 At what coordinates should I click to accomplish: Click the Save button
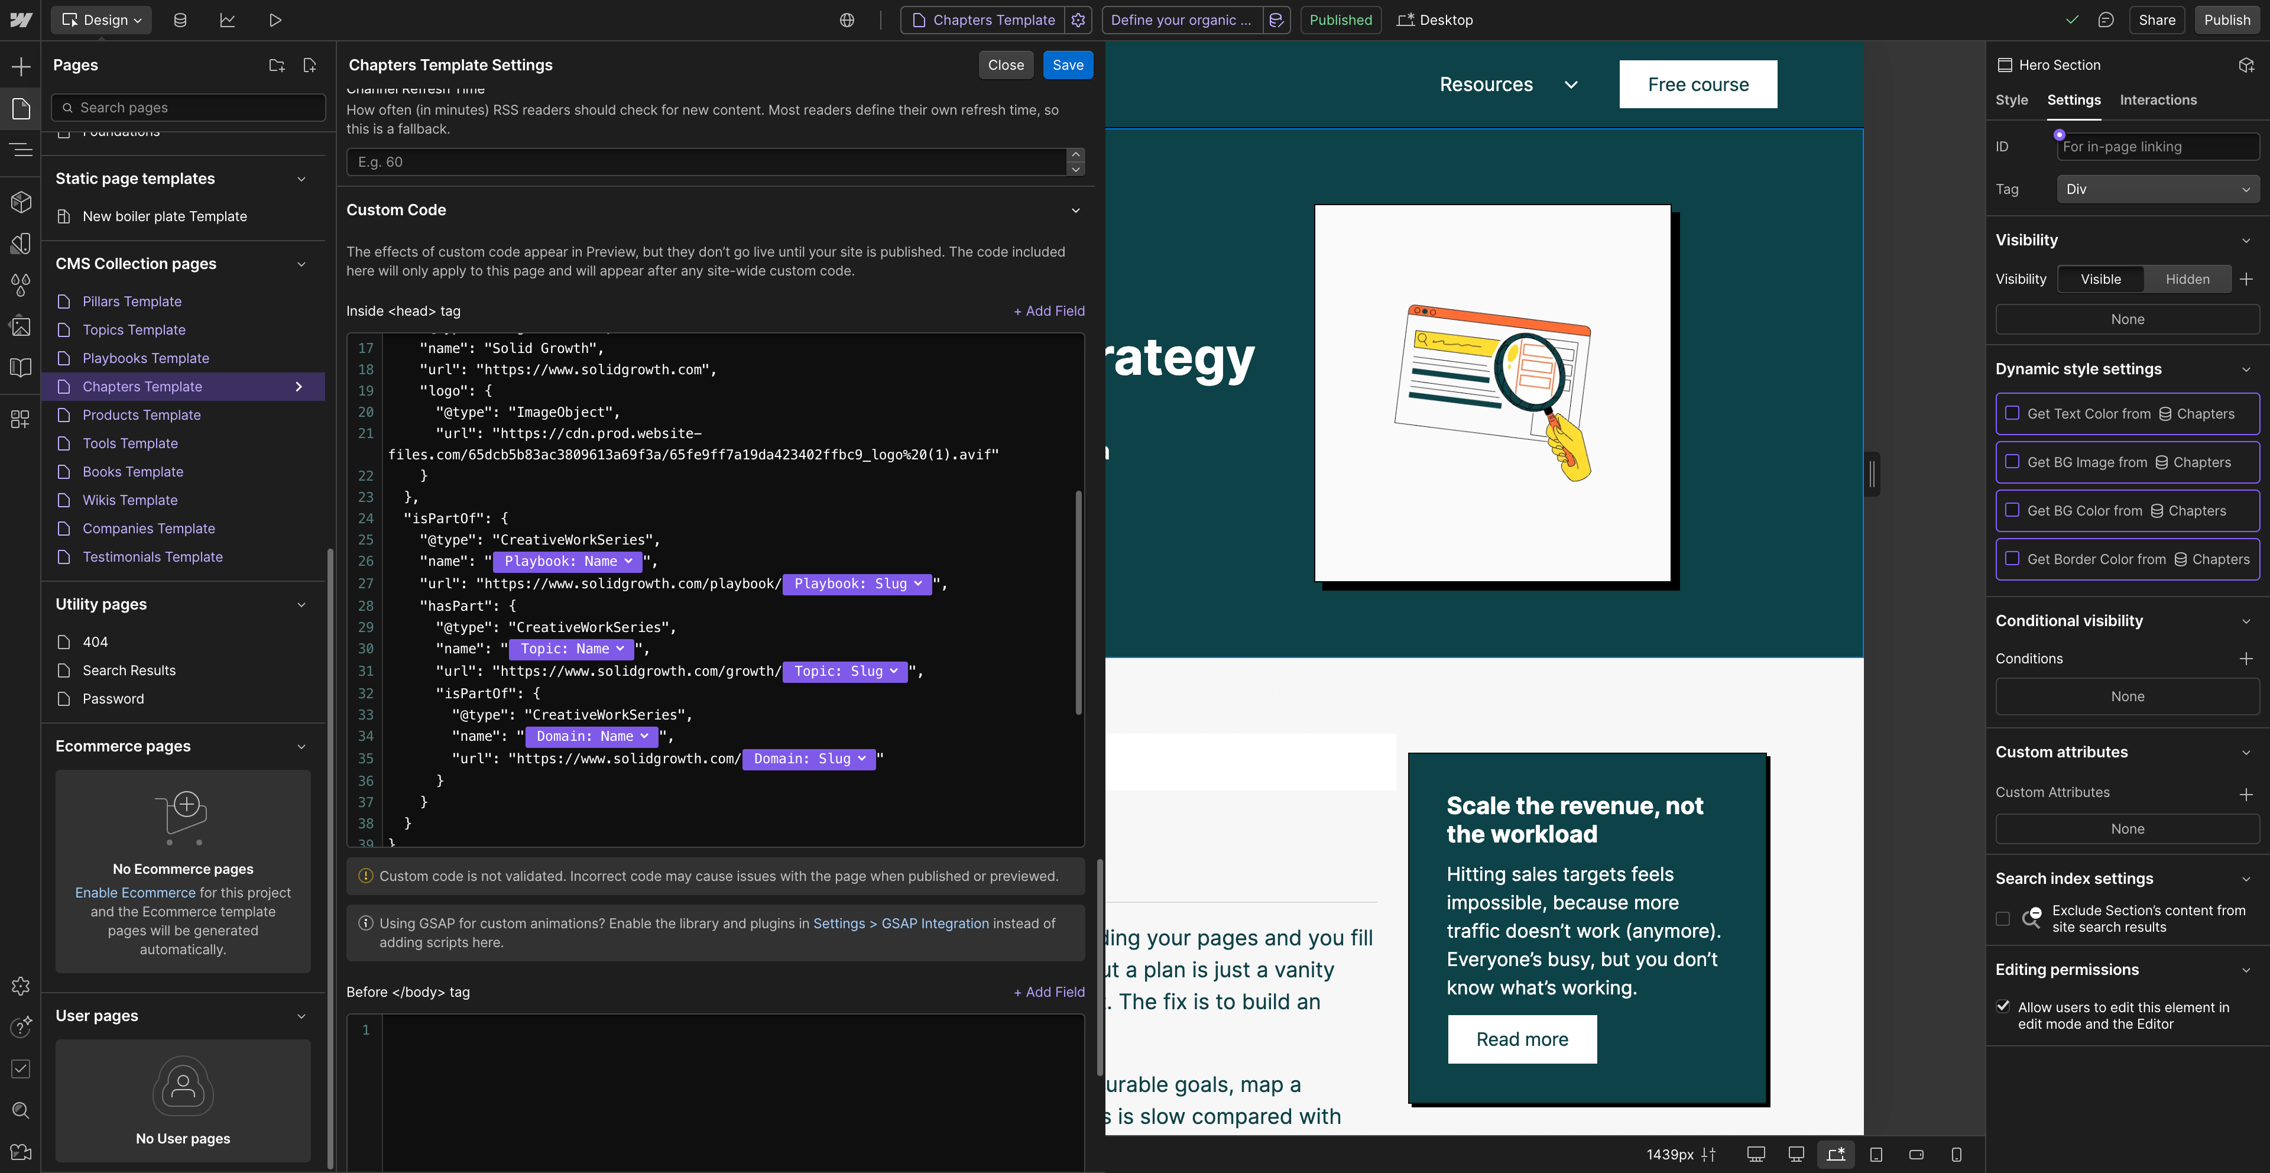[x=1067, y=65]
